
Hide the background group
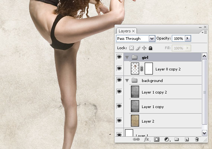[x=119, y=80]
